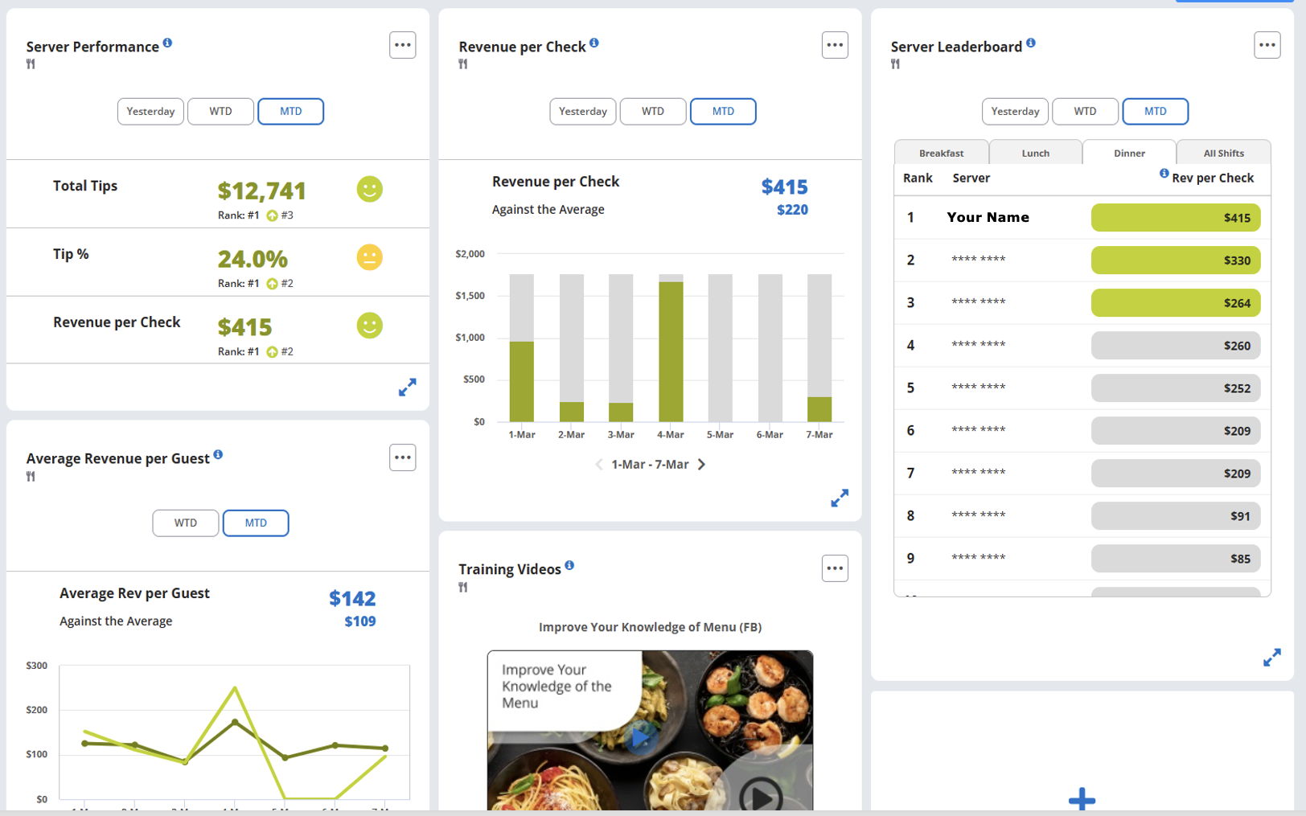Click info icon beside Training Videos title
1306x816 pixels.
569,565
